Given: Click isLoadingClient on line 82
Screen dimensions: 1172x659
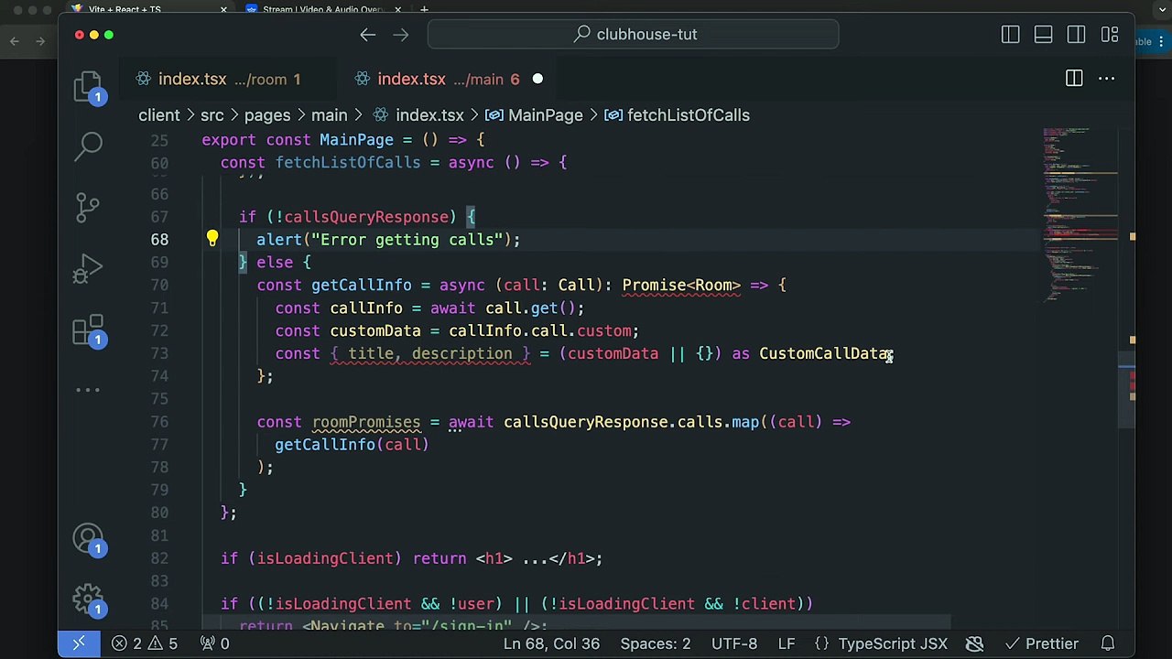Looking at the screenshot, I should tap(324, 558).
